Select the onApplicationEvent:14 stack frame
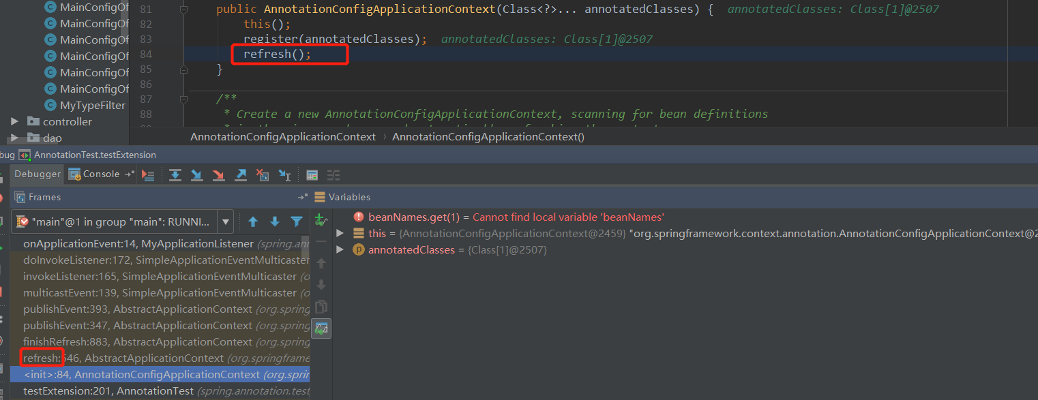This screenshot has width=1038, height=400. pyautogui.click(x=160, y=243)
